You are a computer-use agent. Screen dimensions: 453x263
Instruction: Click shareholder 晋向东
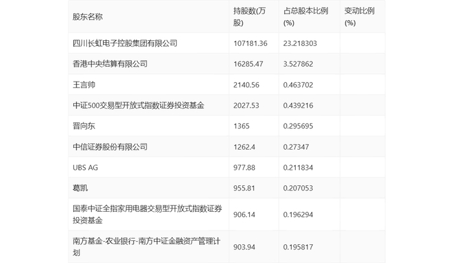tap(83, 126)
